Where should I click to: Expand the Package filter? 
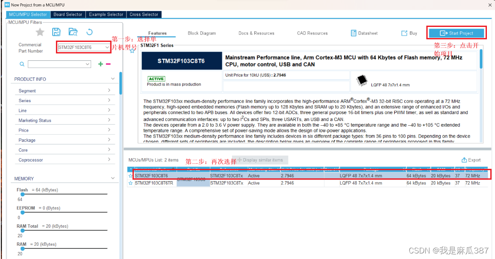[109, 140]
